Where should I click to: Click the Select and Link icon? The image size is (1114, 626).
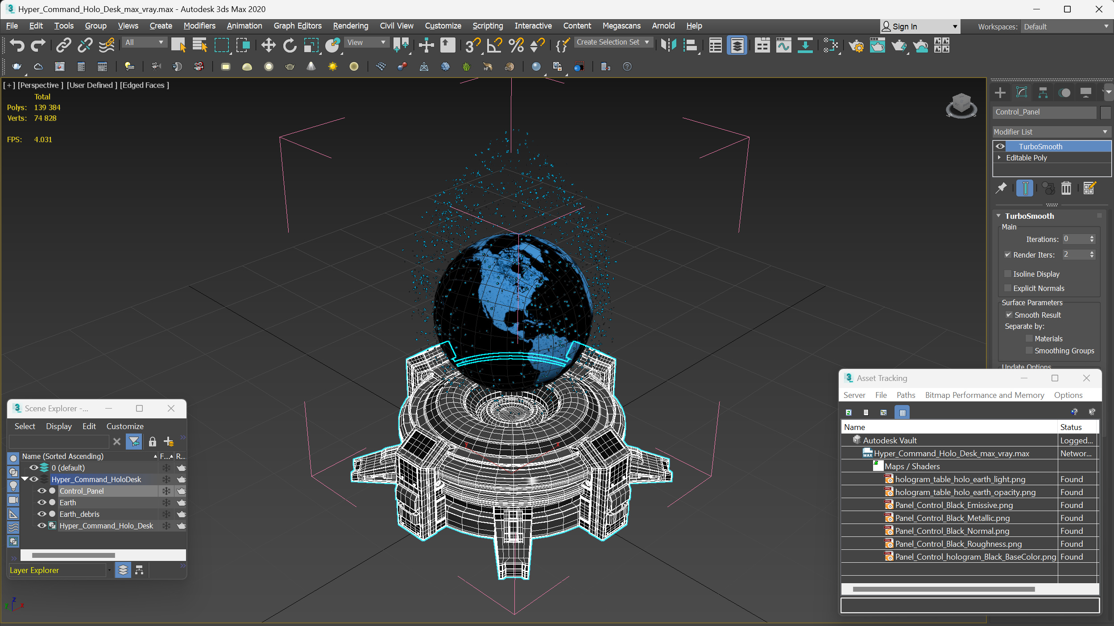(63, 45)
